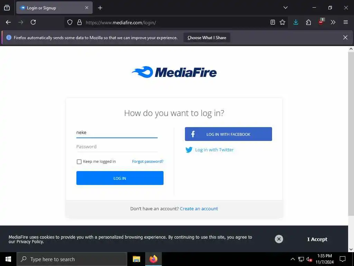Click the muted volume tray icon

point(309,259)
